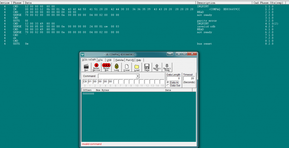289x148 pixels.
Task: Click the dialog's title bar app icon
Action: point(83,54)
